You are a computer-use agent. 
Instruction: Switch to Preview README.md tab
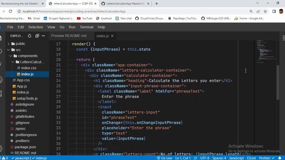coord(69,36)
